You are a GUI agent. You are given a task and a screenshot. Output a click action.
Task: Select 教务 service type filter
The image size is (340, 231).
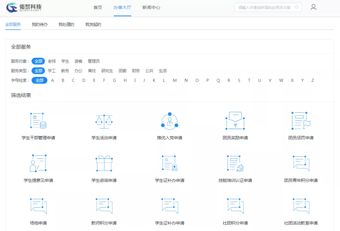tap(65, 71)
